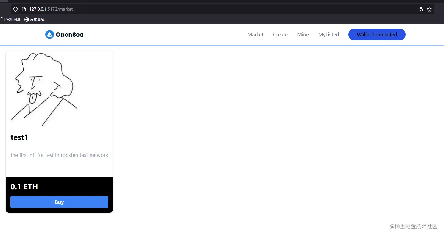
Task: Go to the Market page
Action: point(256,35)
